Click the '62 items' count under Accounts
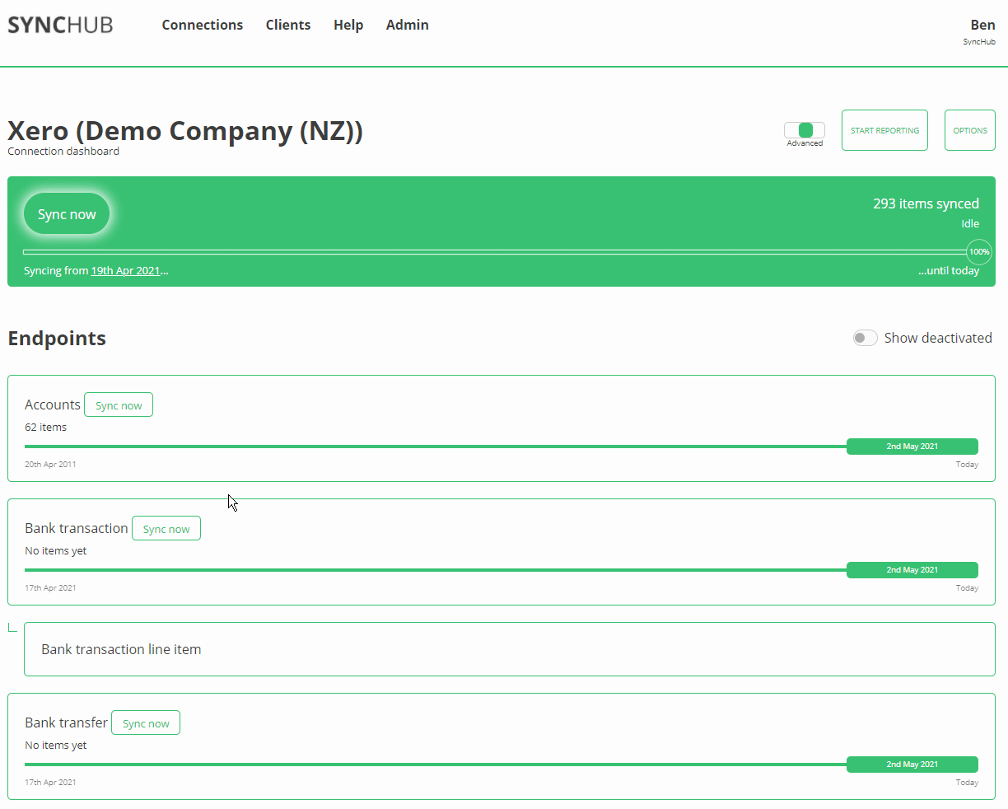The height and width of the screenshot is (809, 1008). [x=46, y=427]
